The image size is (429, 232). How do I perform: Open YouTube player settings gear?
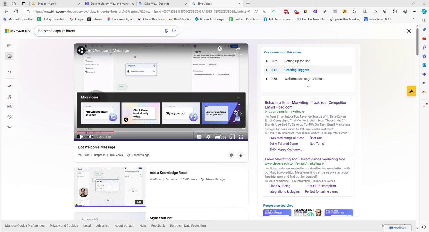pos(208,137)
